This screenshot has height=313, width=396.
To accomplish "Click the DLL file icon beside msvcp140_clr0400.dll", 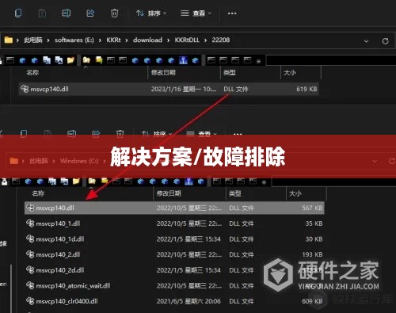I will click(x=30, y=301).
